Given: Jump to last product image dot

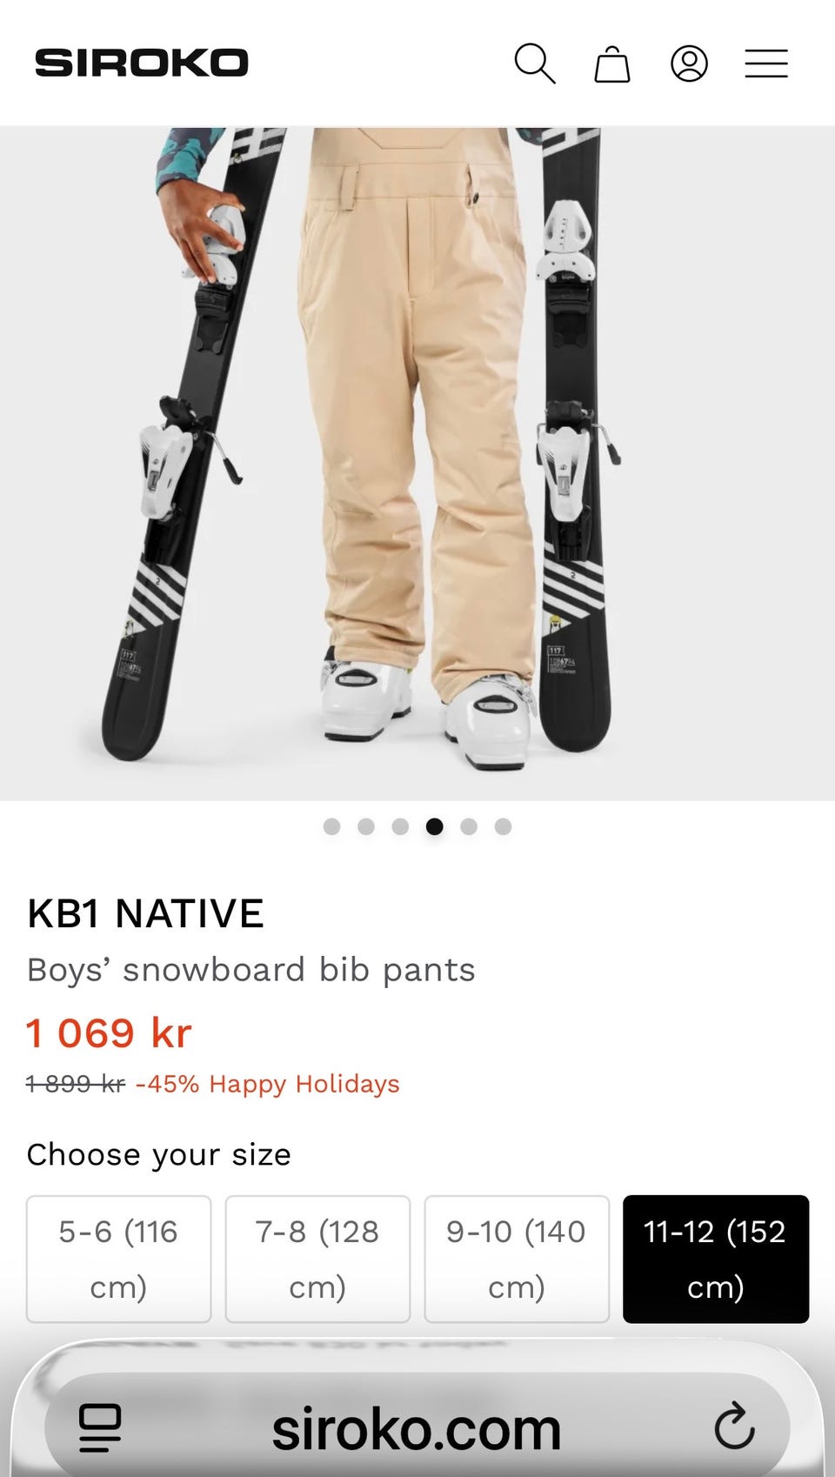Looking at the screenshot, I should click(x=503, y=826).
